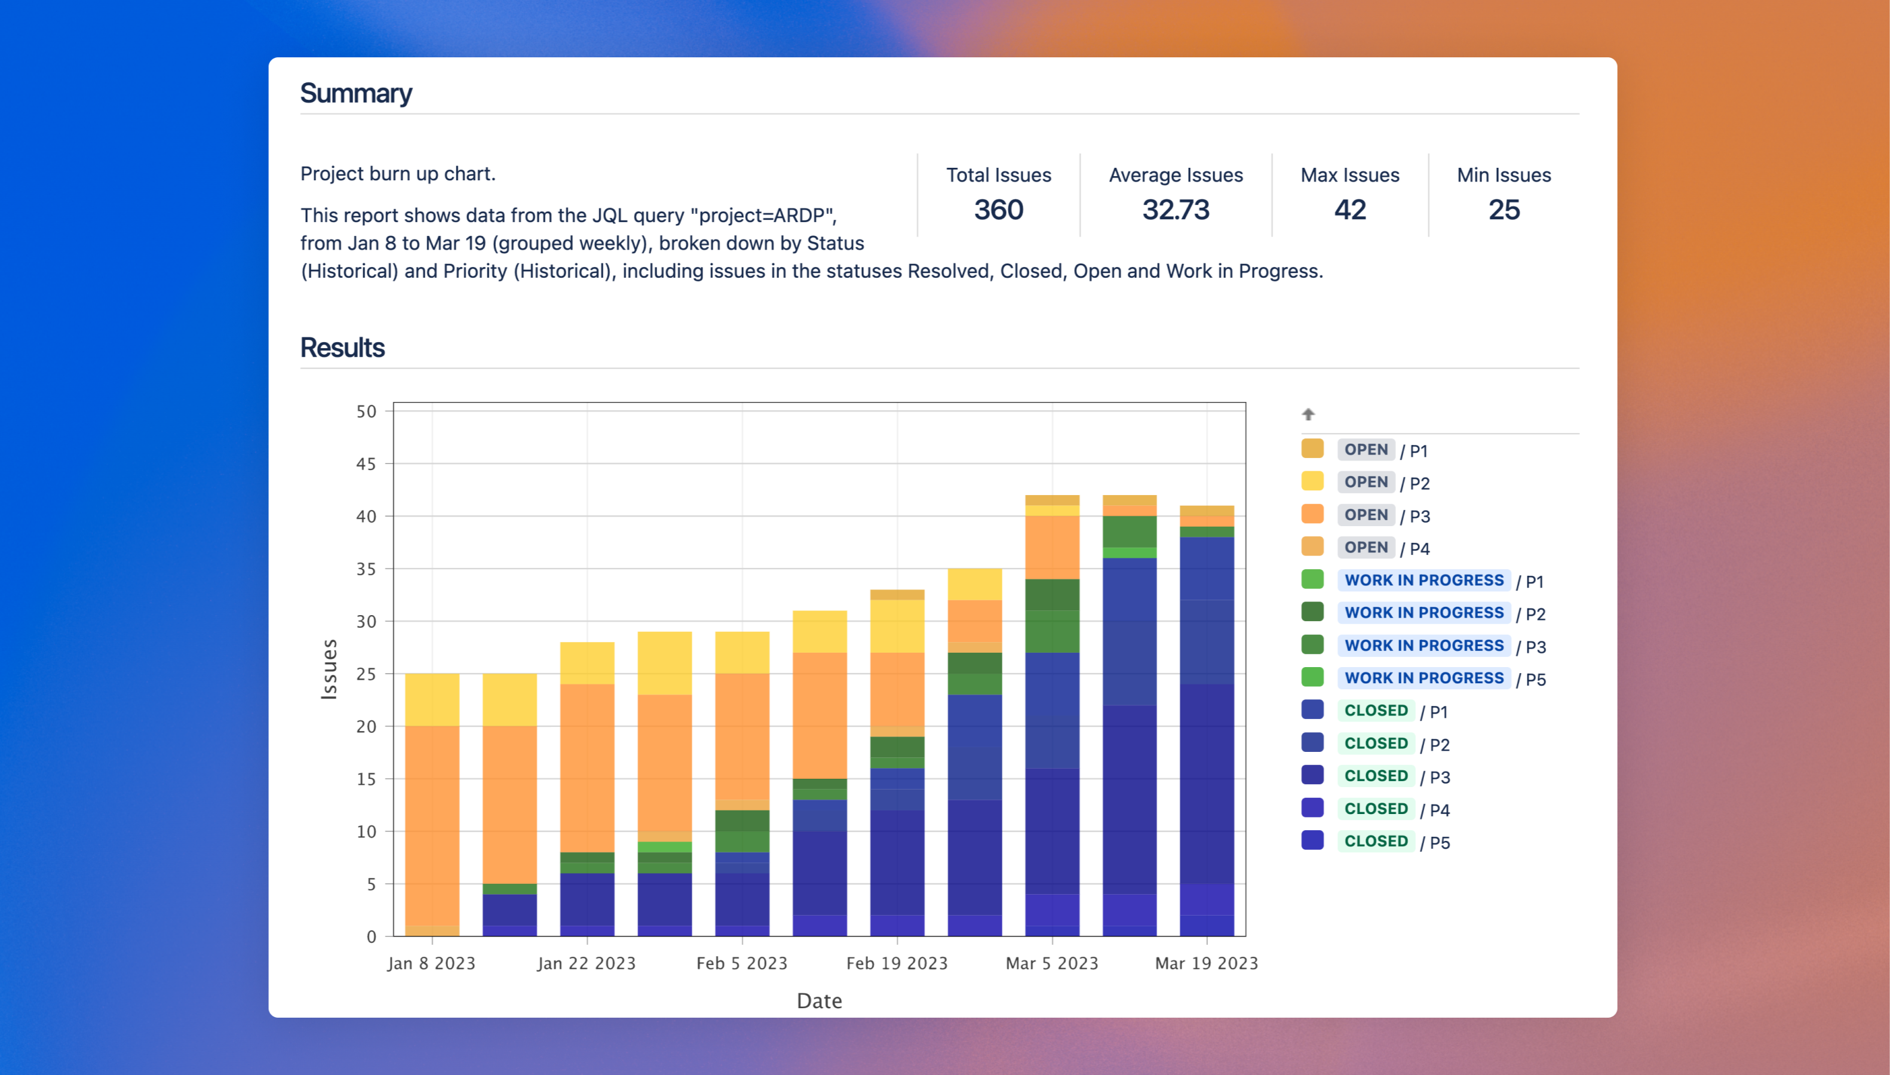Toggle WORK IN PROGRESS / P2 series
This screenshot has width=1890, height=1075.
click(x=1423, y=612)
